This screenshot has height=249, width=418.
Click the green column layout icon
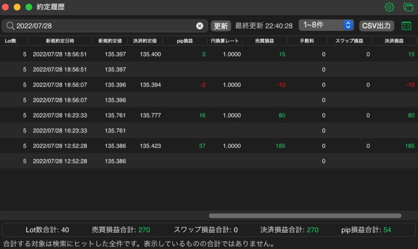pos(406,26)
